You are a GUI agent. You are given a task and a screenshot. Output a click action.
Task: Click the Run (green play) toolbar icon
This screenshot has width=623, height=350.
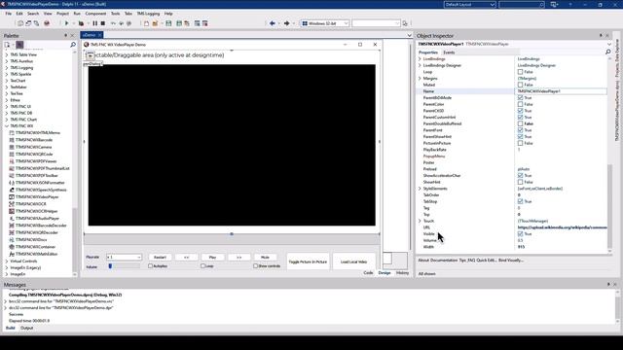click(x=66, y=23)
